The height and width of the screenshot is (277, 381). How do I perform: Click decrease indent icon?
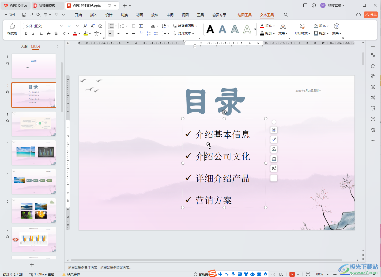point(133,26)
